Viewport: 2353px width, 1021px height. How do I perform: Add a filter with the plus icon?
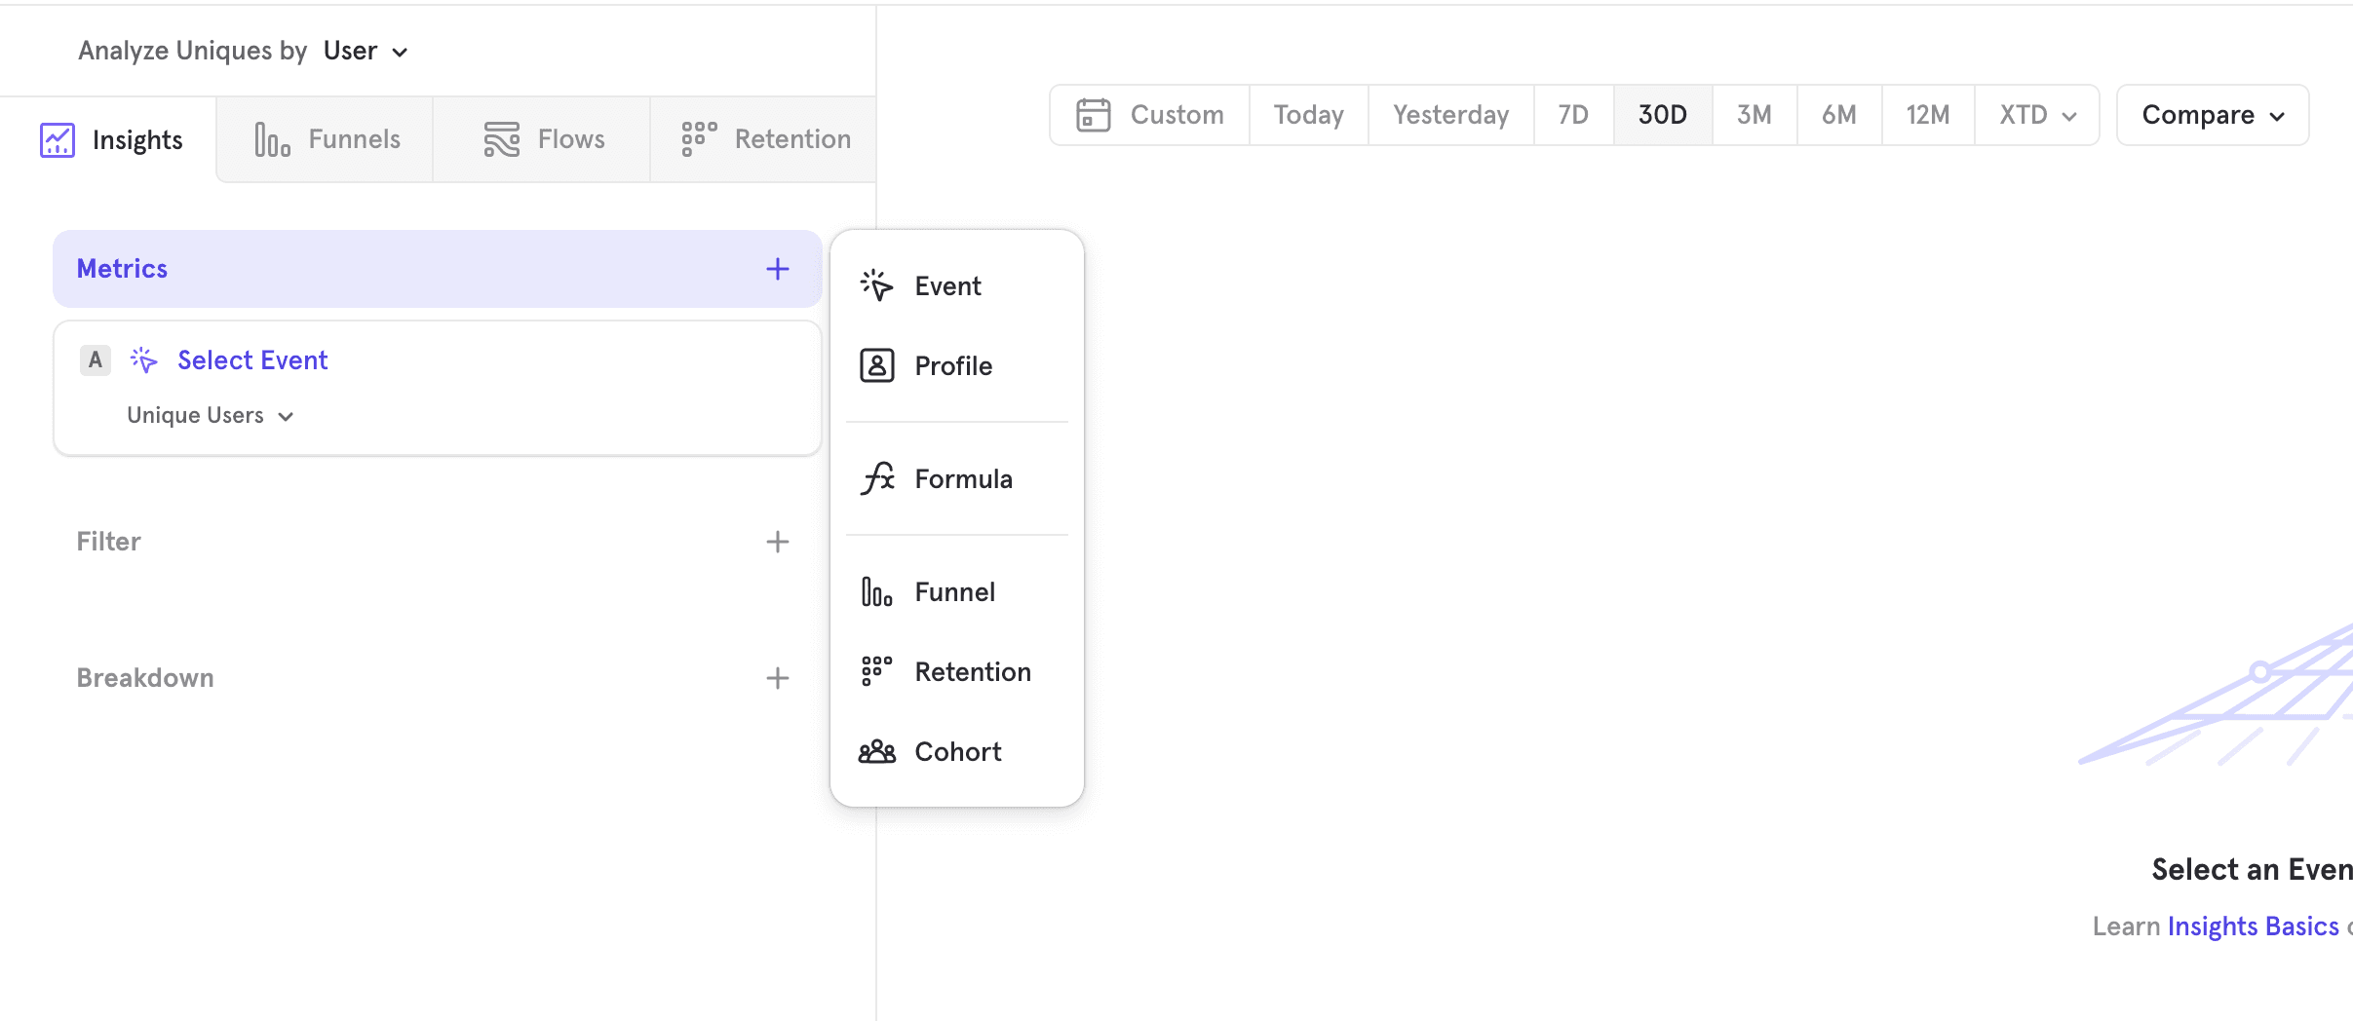point(777,542)
